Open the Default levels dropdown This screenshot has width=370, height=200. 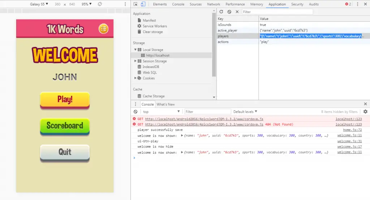245,112
